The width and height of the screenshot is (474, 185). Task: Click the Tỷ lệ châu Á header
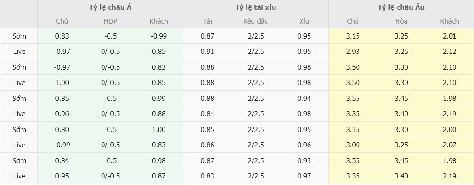[x=110, y=8]
